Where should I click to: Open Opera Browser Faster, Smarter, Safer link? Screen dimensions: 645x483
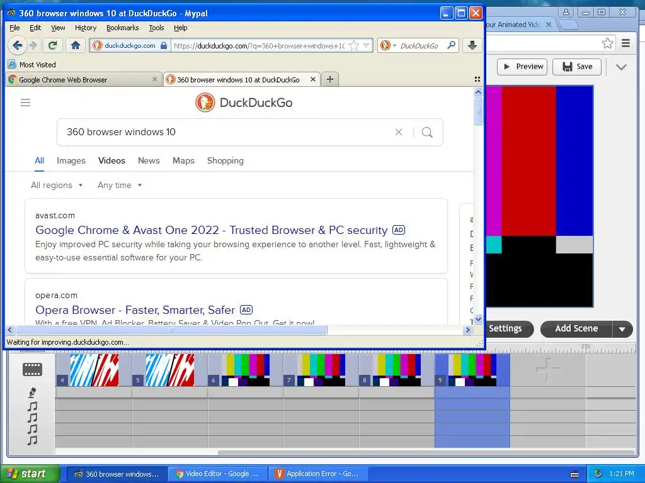[135, 309]
